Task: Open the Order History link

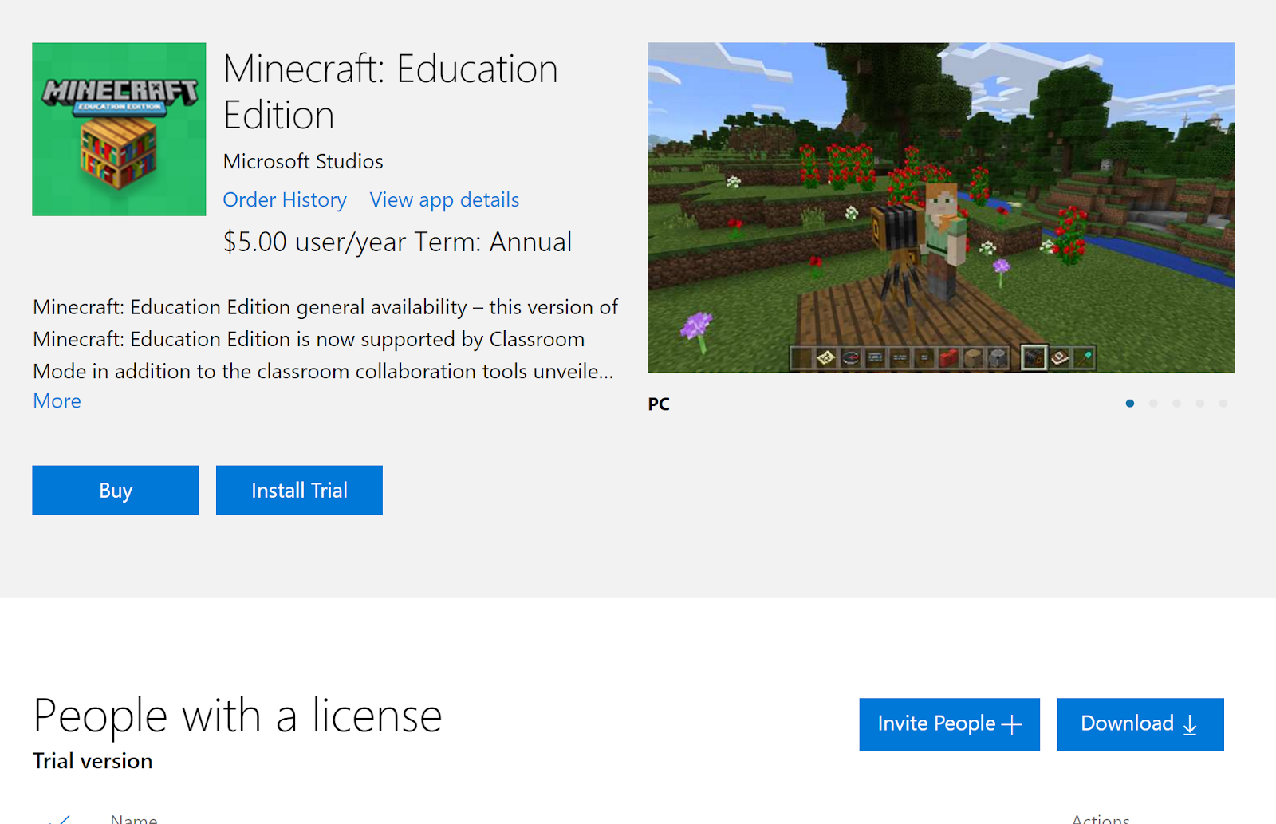Action: pyautogui.click(x=285, y=199)
